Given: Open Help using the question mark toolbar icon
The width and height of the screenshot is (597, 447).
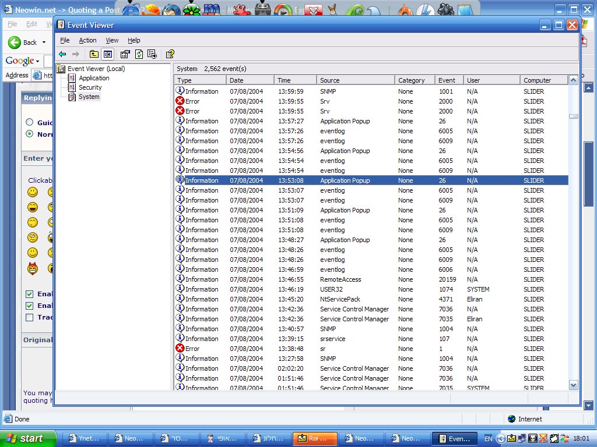Looking at the screenshot, I should tap(170, 54).
